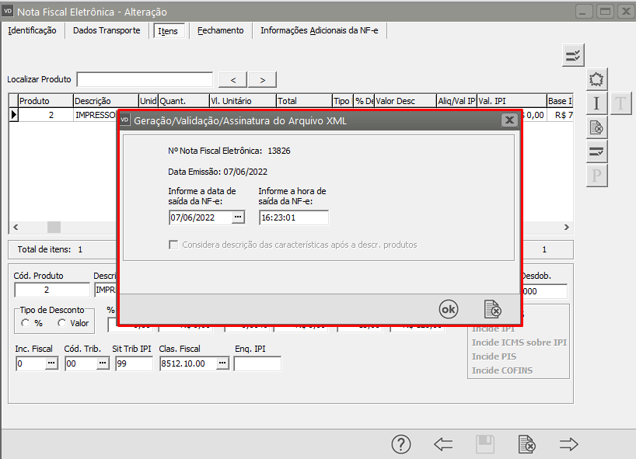The height and width of the screenshot is (459, 636).
Task: Click the checklist icon above product grid
Action: [x=573, y=55]
